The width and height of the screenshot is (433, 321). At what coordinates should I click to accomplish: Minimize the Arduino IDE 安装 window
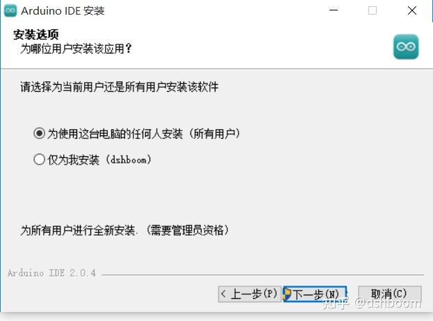tap(334, 10)
